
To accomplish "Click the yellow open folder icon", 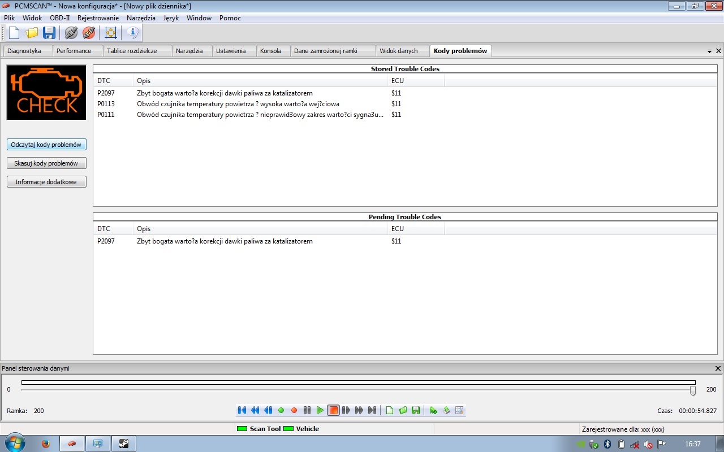I will click(32, 33).
